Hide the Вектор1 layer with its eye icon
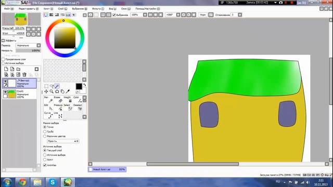The width and height of the screenshot is (333, 187). (5, 81)
